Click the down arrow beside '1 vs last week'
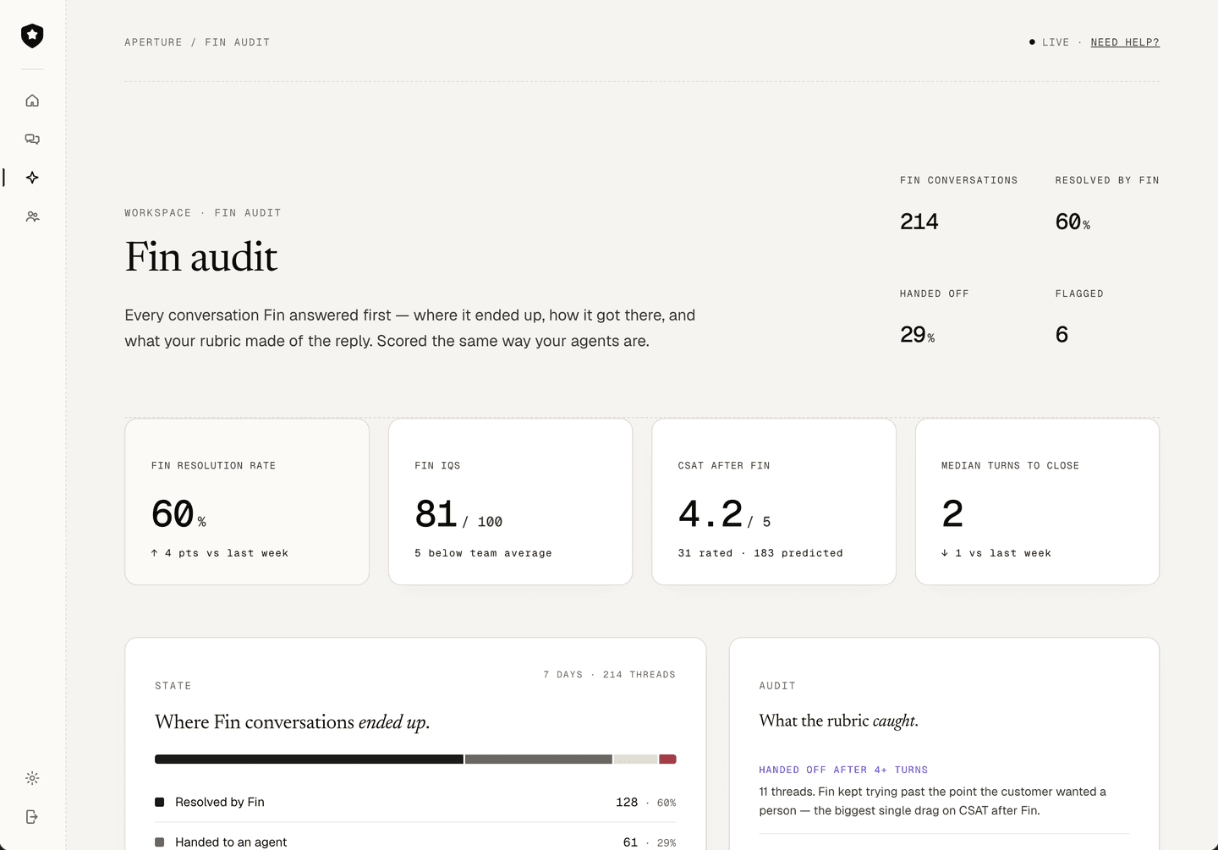 pyautogui.click(x=945, y=553)
